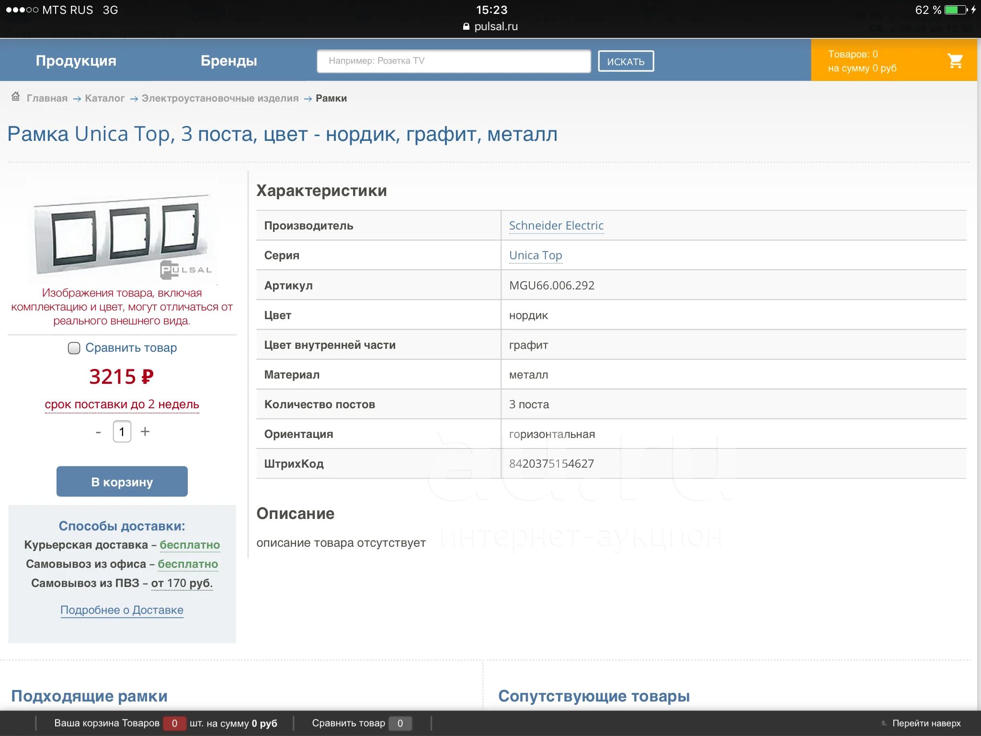981x736 pixels.
Task: Click the home icon in breadcrumbs
Action: 15,97
